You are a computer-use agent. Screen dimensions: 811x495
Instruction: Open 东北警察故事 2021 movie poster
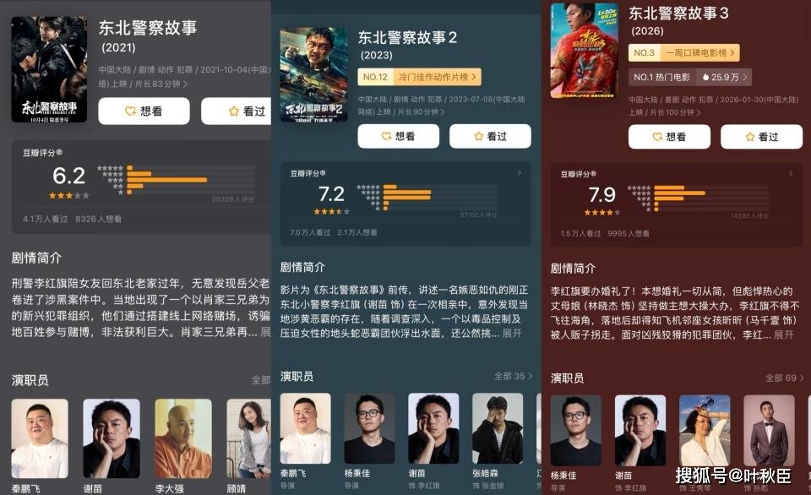49,69
